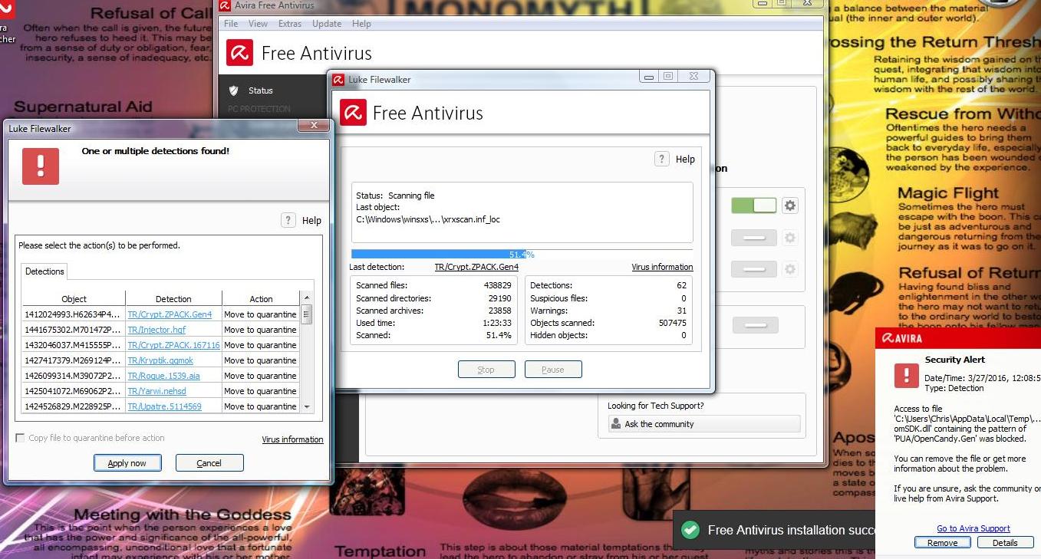Click the red warning icon in Security Alert
The width and height of the screenshot is (1041, 559).
coord(906,376)
